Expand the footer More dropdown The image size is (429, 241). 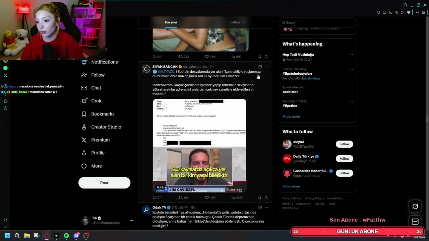333,204
